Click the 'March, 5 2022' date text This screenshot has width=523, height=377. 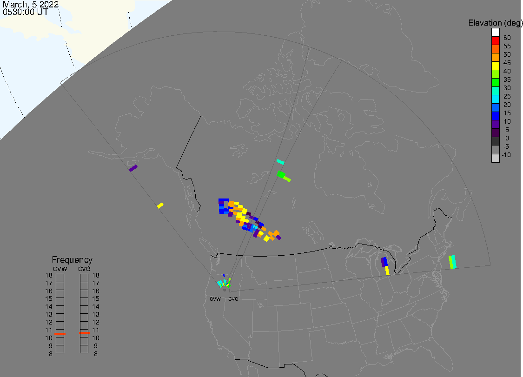coord(31,4)
